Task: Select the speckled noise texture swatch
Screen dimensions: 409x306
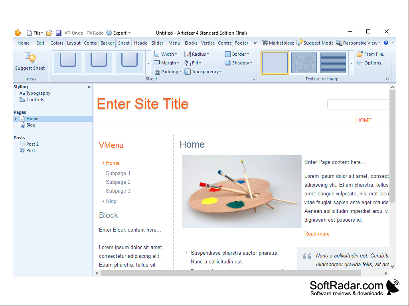Action: 304,63
